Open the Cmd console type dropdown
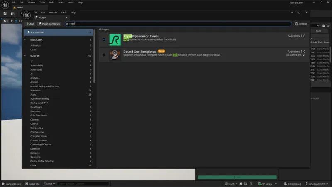Image resolution: width=332 pixels, height=187 pixels. 49,184
